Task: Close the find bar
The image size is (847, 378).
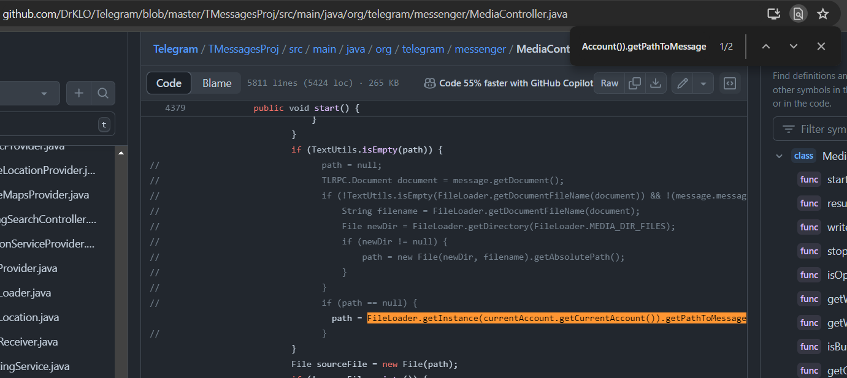Action: 821,47
